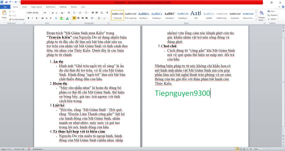Click the Undo icon in quick access toolbar
This screenshot has width=285, height=151.
pos(10,2)
